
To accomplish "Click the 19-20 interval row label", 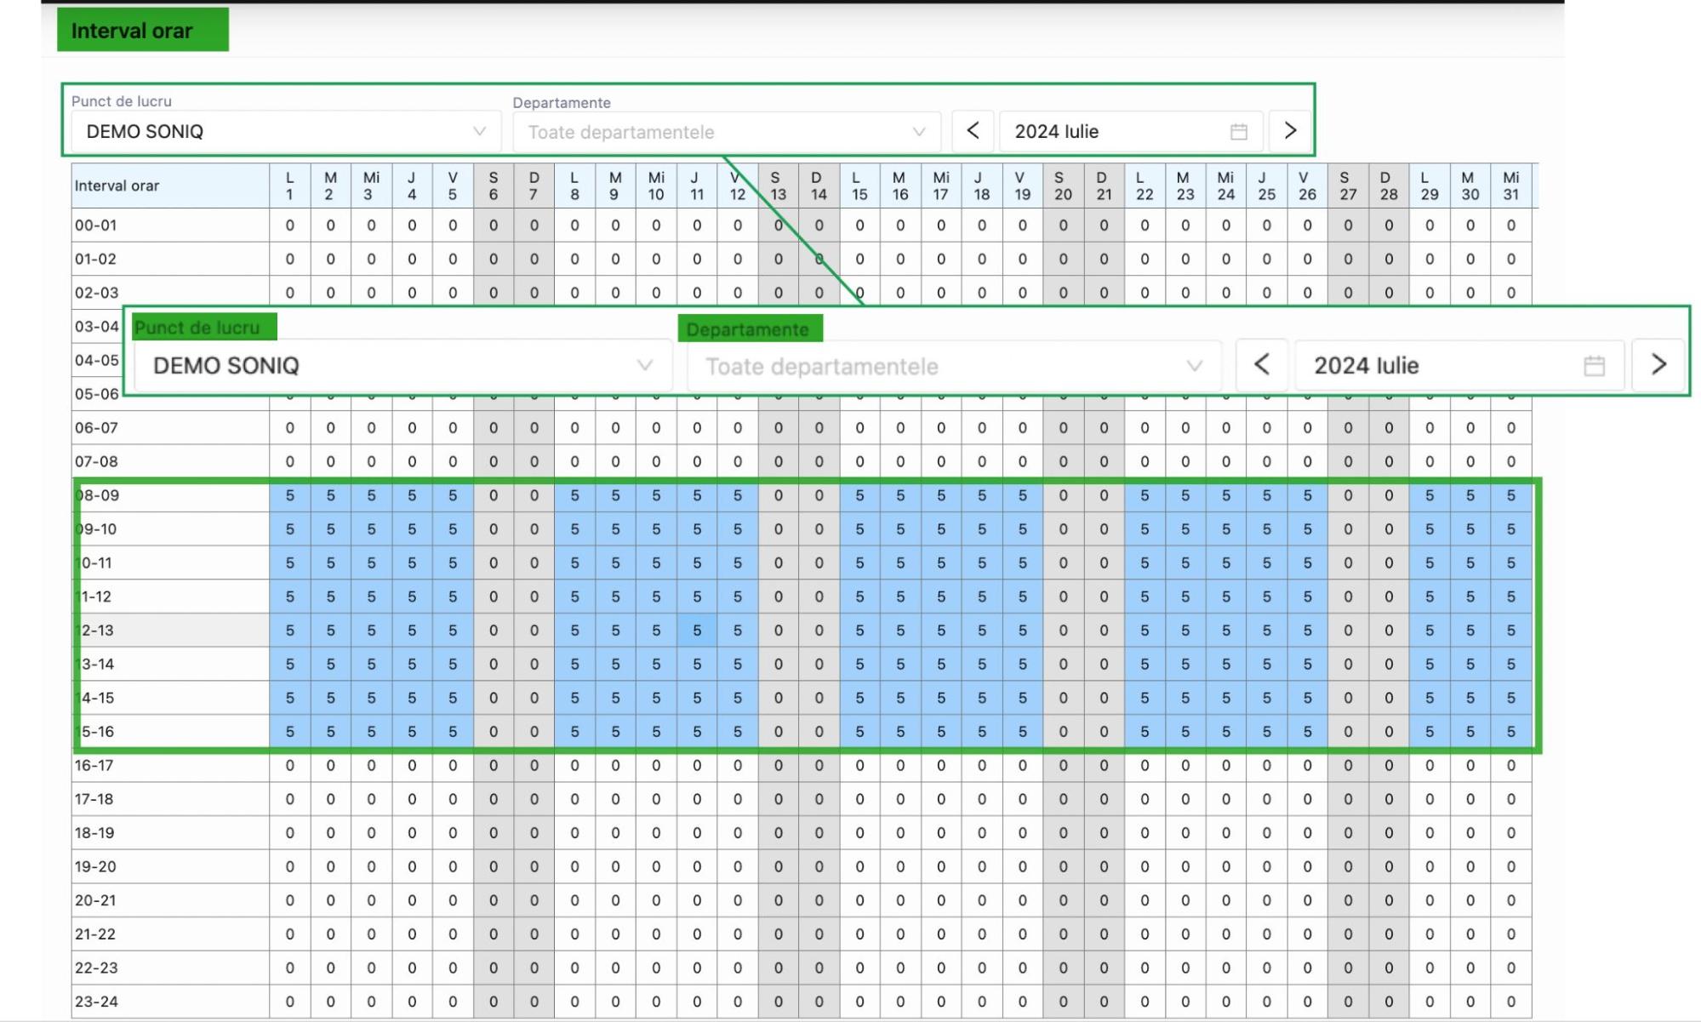I will 170,867.
